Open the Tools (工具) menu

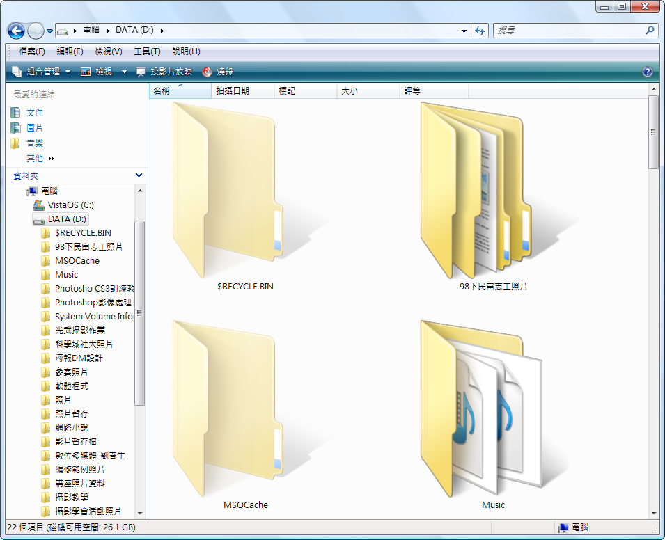pyautogui.click(x=147, y=51)
